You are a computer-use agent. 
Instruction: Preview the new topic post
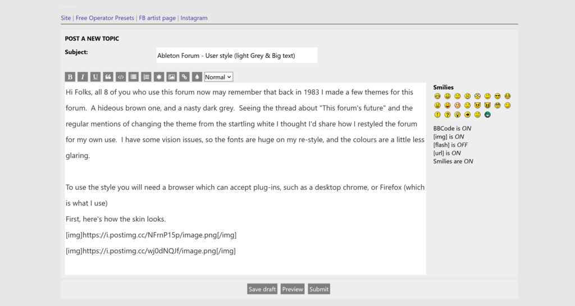[293, 289]
